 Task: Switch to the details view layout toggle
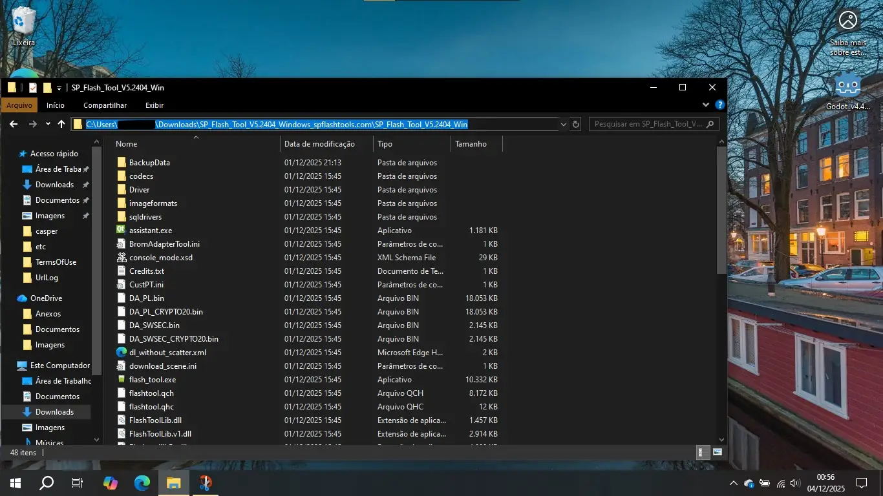pos(704,453)
